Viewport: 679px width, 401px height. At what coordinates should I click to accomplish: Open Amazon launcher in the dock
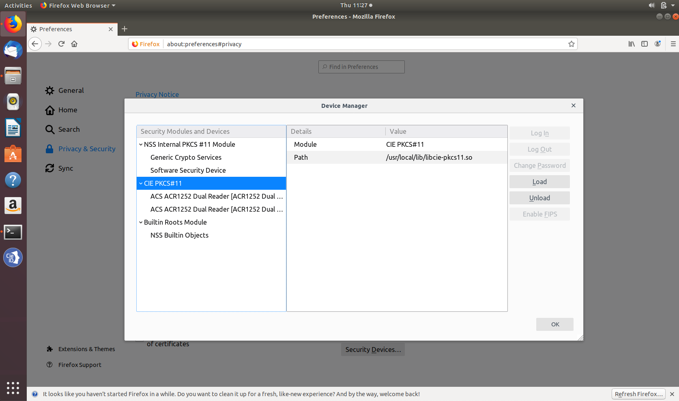pyautogui.click(x=13, y=206)
